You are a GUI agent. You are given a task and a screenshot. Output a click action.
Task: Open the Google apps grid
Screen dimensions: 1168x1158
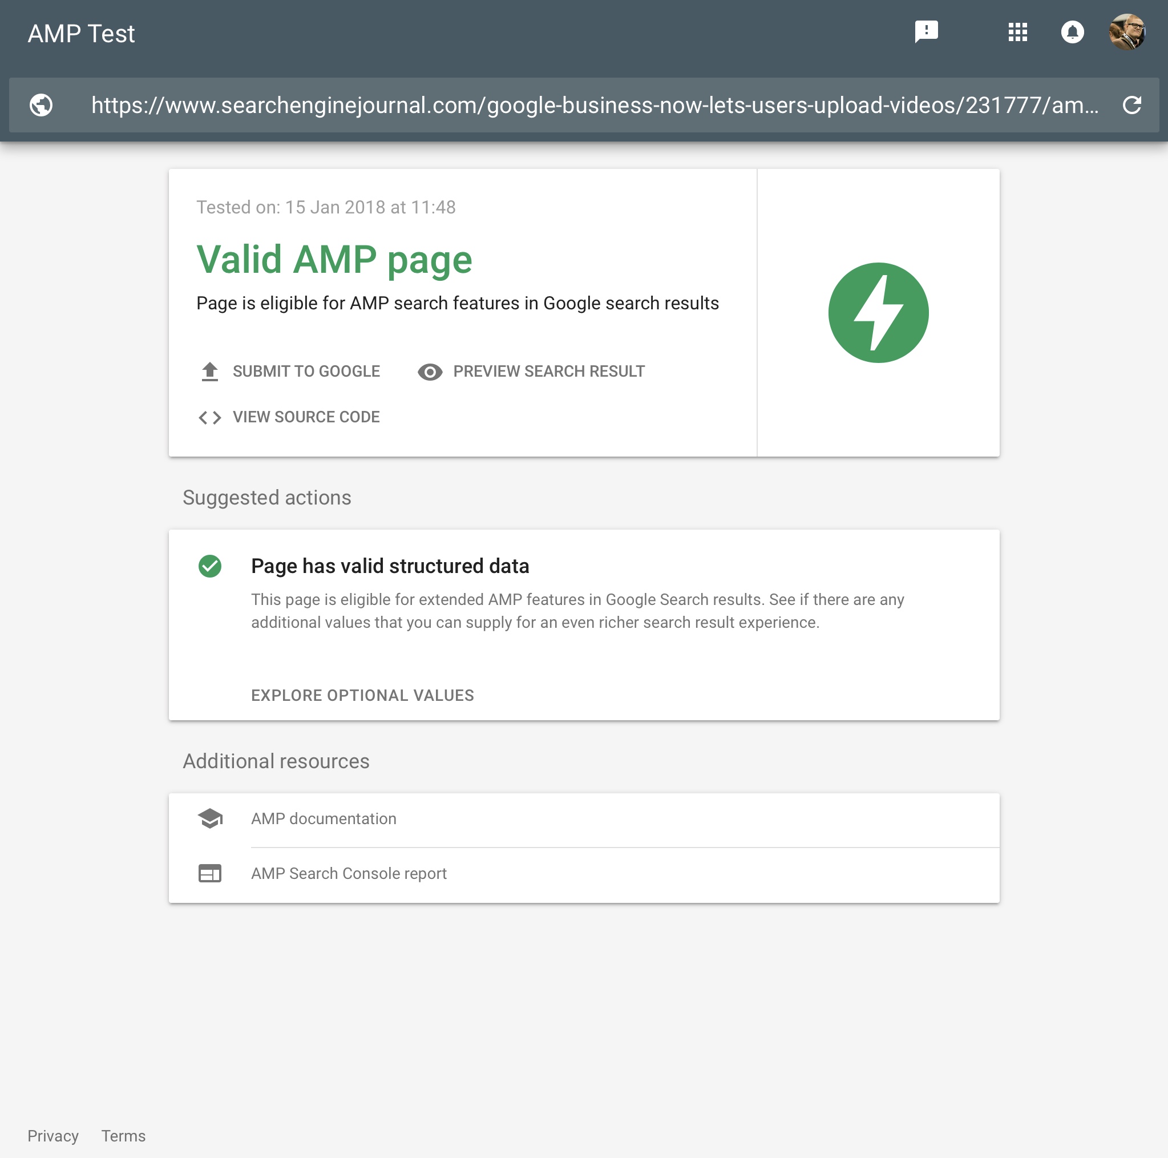(x=1017, y=32)
